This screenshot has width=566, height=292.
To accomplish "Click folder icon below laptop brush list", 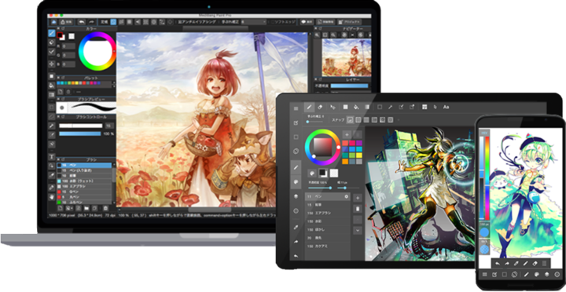I will [86, 208].
